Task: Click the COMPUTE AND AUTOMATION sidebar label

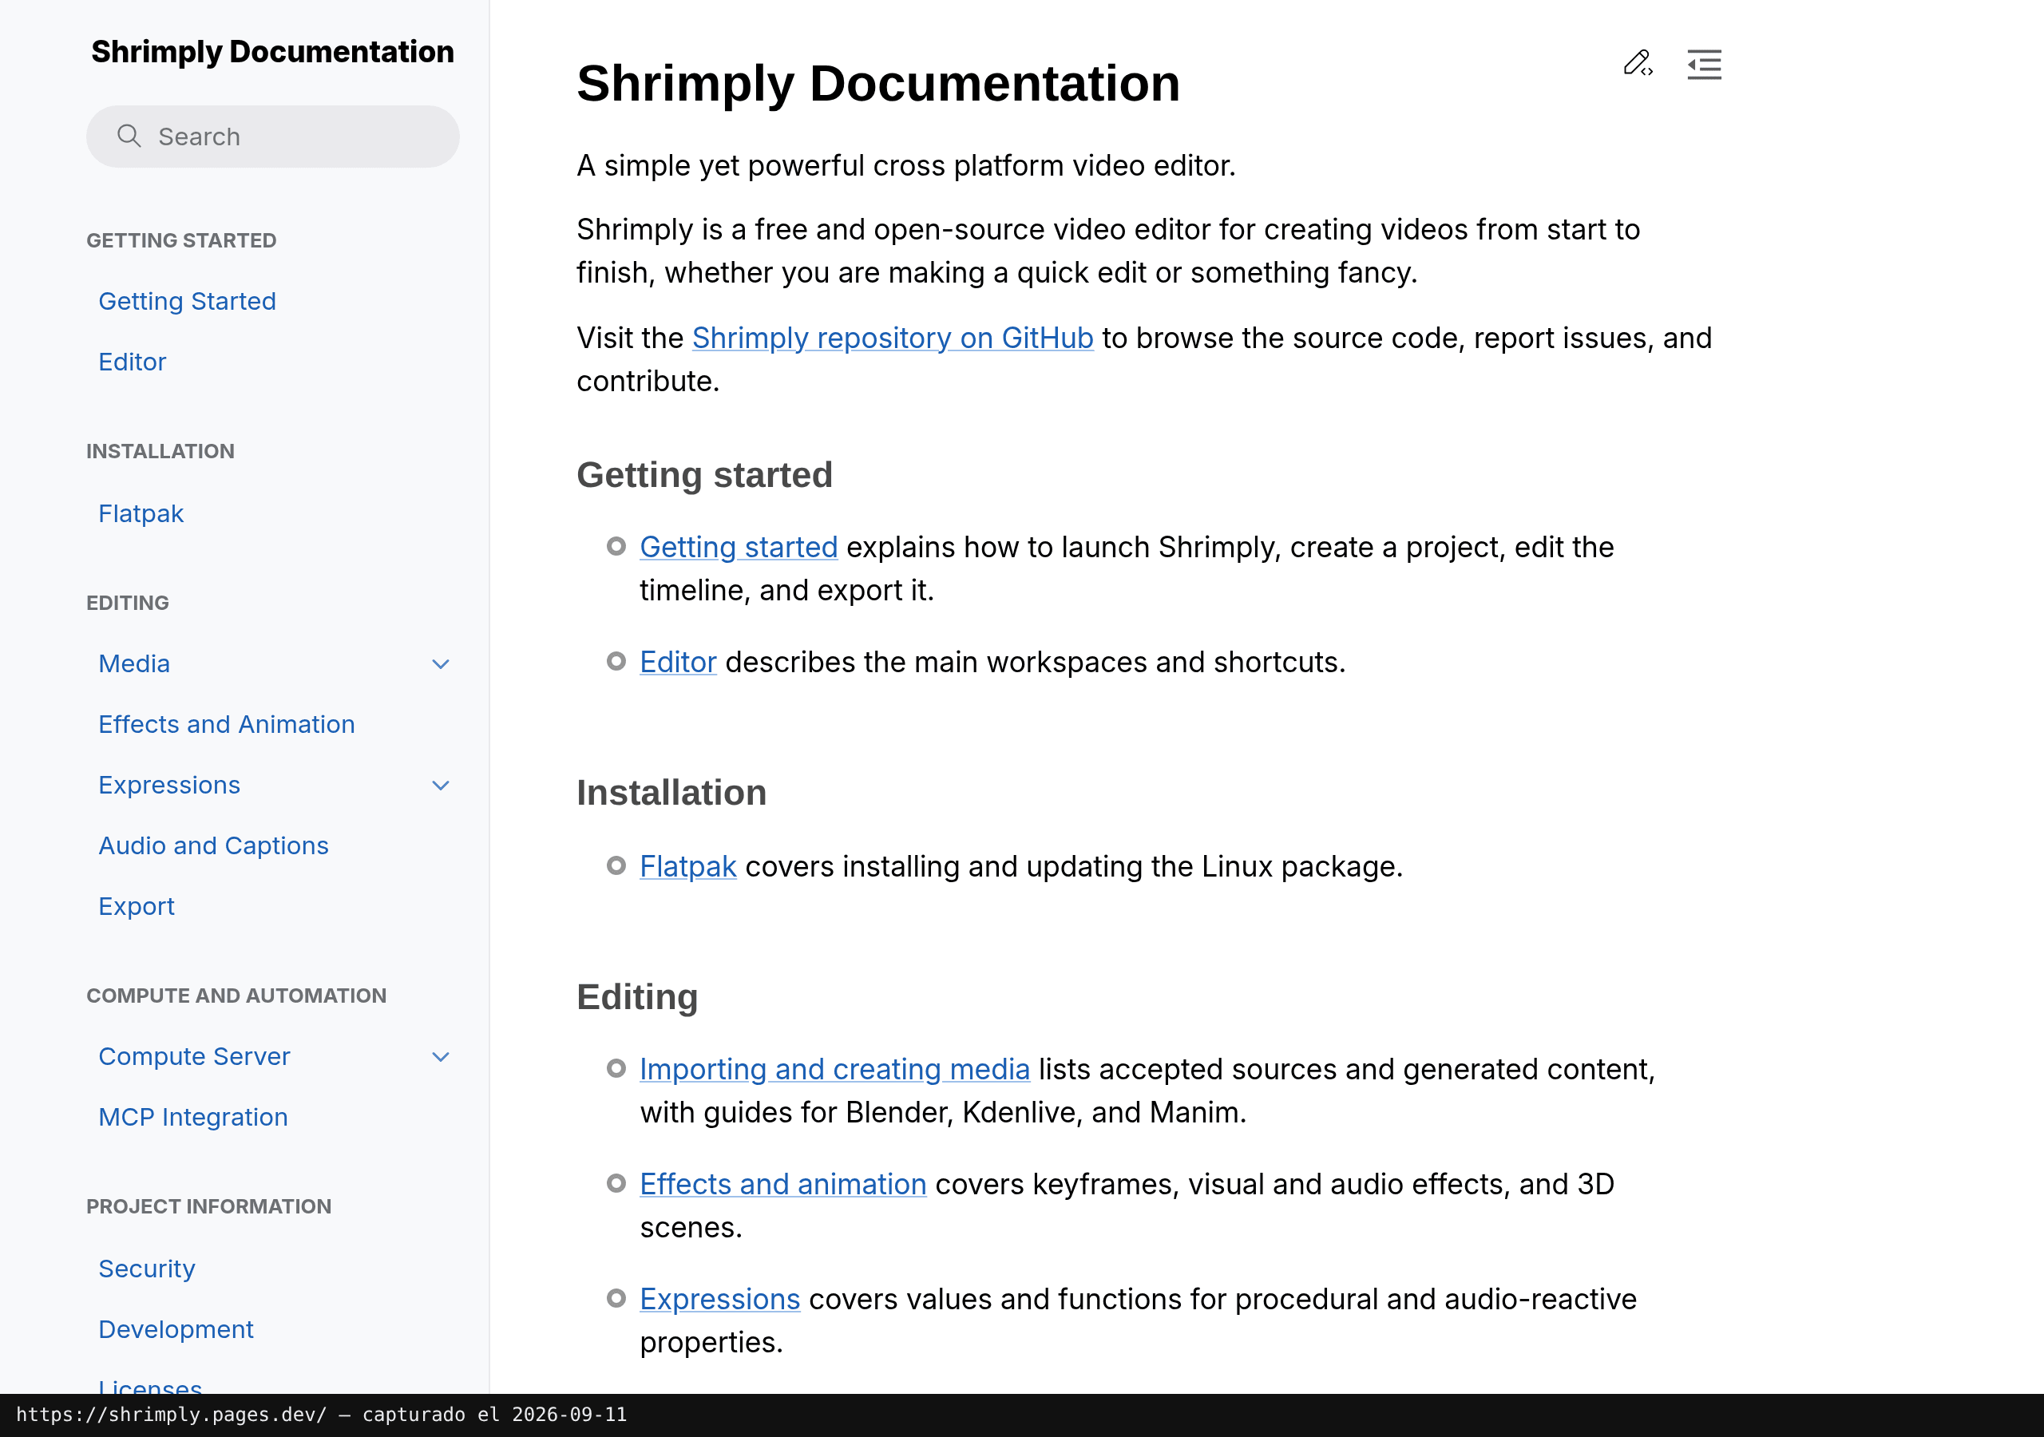Action: tap(236, 996)
